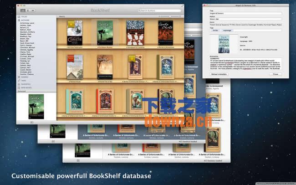Click the second tag token in the Tags field

(x=227, y=31)
